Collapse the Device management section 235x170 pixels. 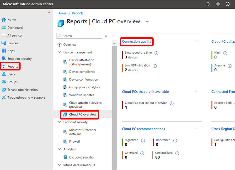(60, 52)
